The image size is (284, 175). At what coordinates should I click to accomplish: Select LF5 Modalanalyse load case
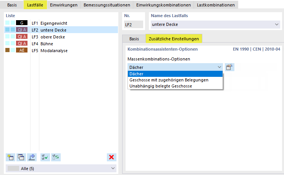[x=61, y=51]
